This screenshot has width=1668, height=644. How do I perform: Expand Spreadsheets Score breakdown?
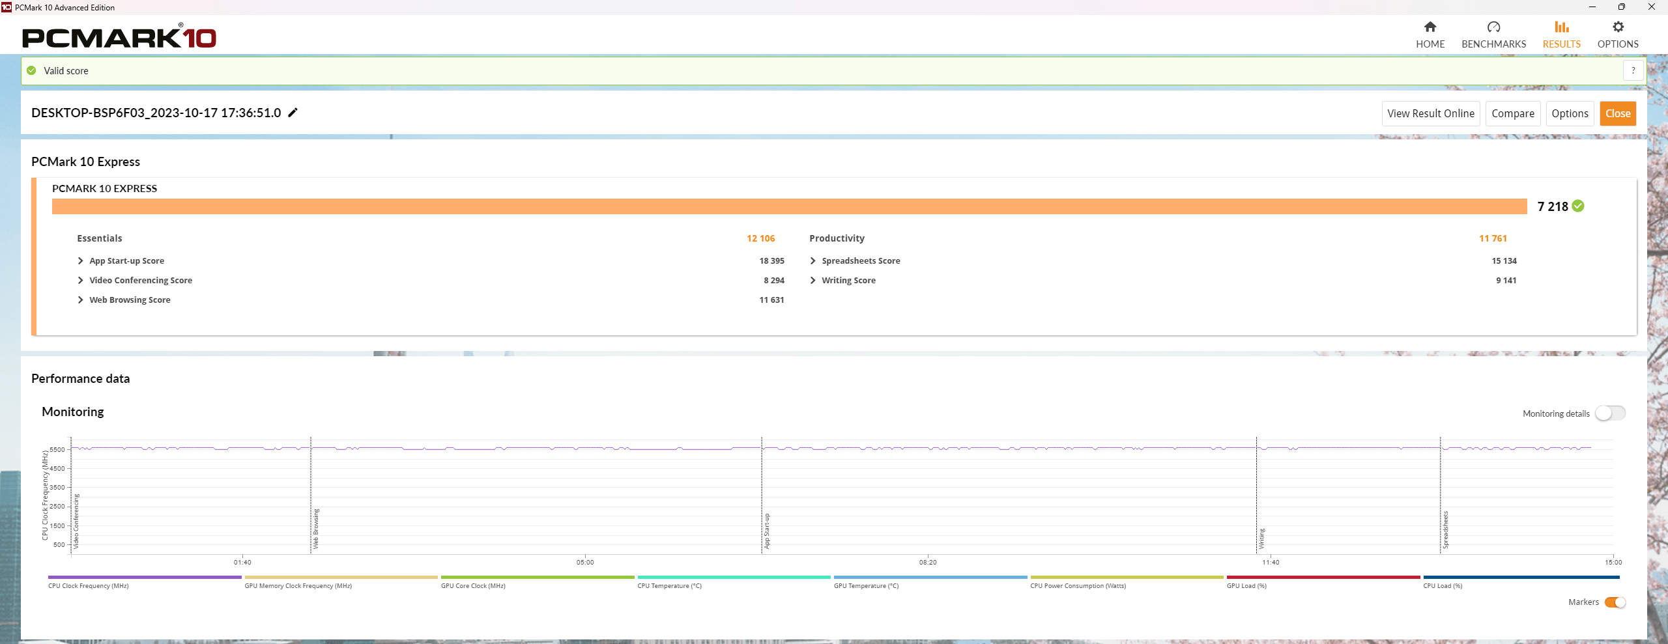[812, 261]
